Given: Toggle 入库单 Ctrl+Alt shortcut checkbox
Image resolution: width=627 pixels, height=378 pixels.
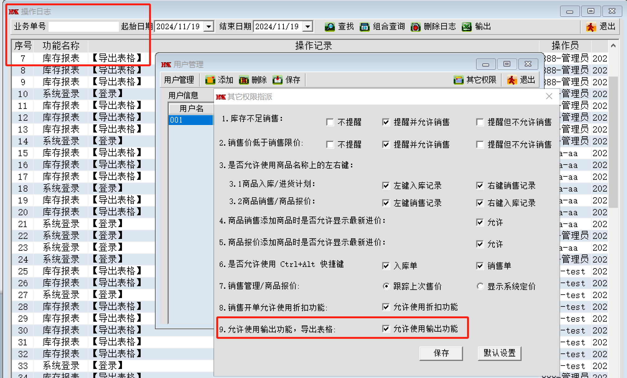Looking at the screenshot, I should (386, 266).
